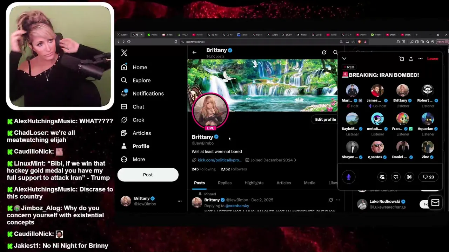Select the Highlights tab
The height and width of the screenshot is (252, 449).
[x=254, y=183]
